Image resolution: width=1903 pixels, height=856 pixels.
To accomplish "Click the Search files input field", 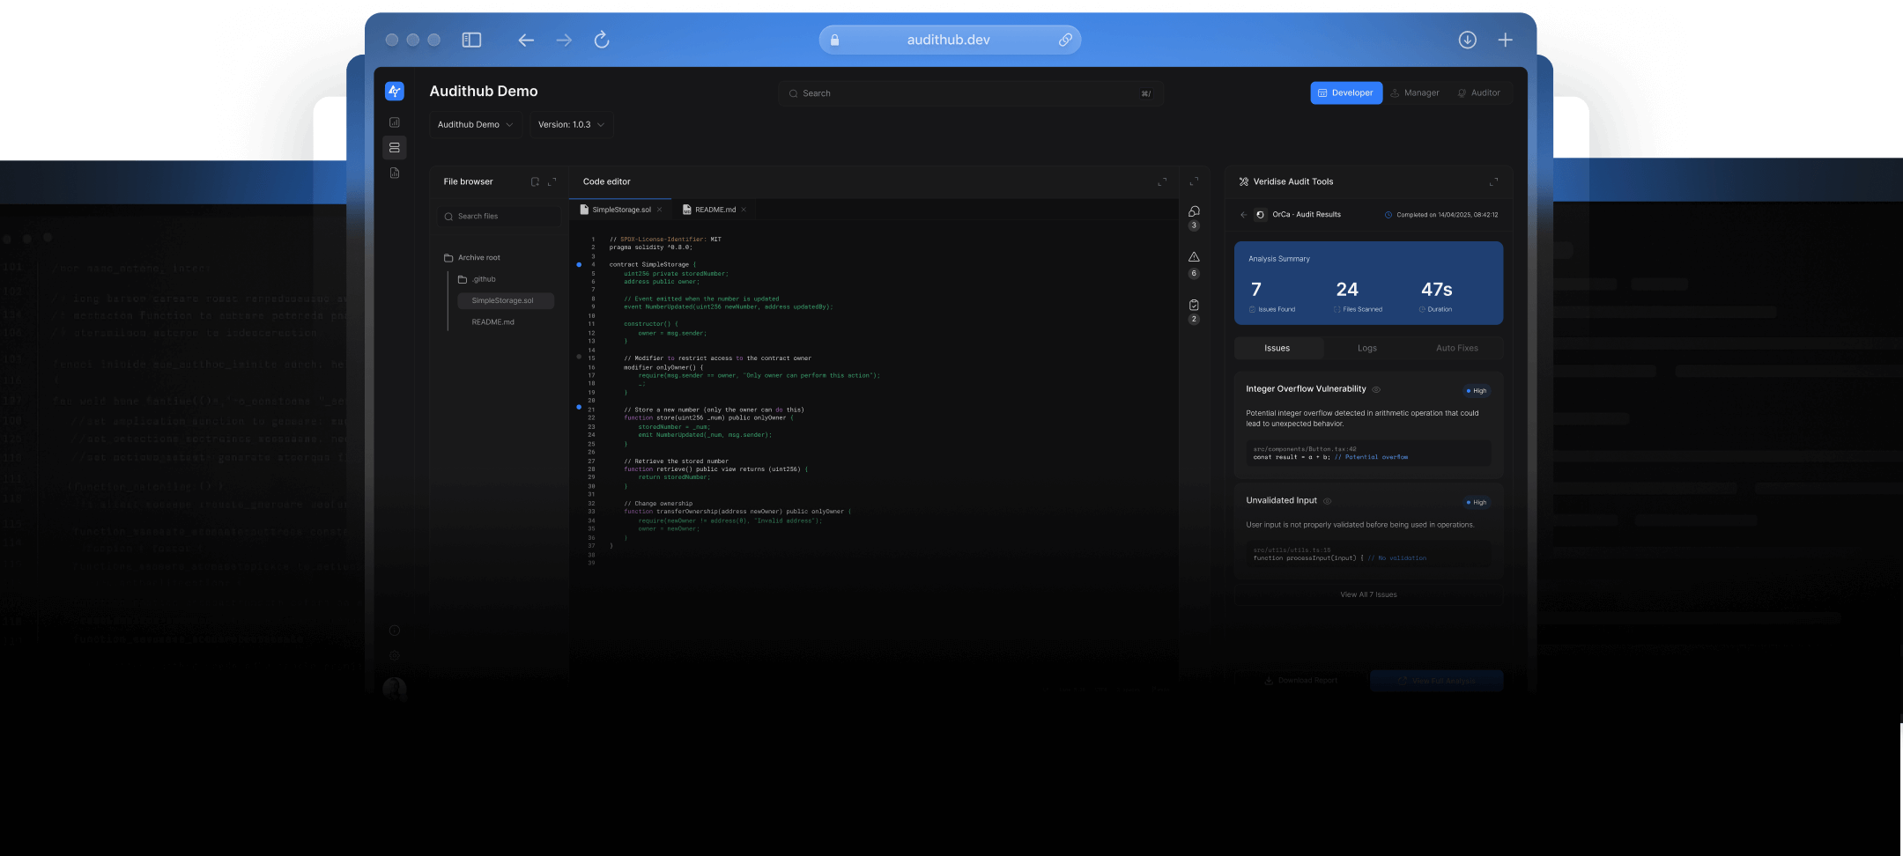I will 500,217.
